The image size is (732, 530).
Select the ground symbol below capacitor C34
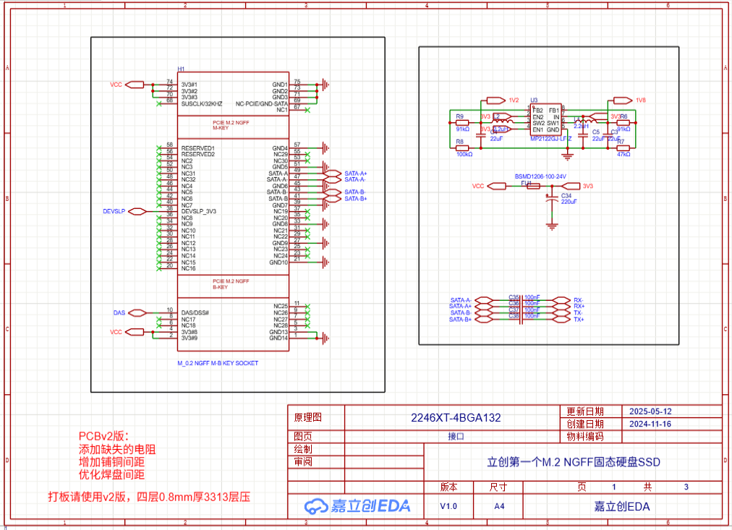553,226
